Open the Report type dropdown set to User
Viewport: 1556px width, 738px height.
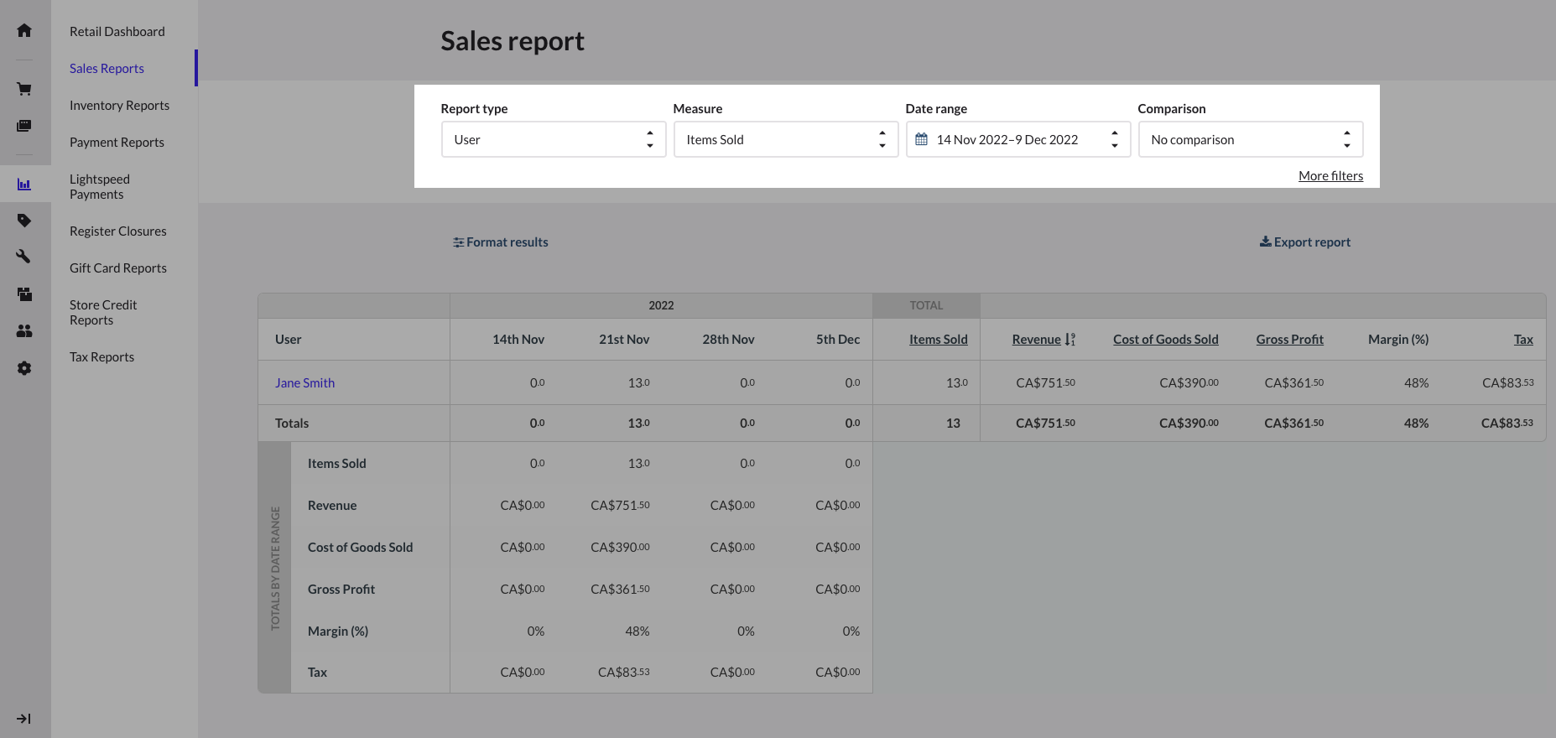tap(553, 139)
